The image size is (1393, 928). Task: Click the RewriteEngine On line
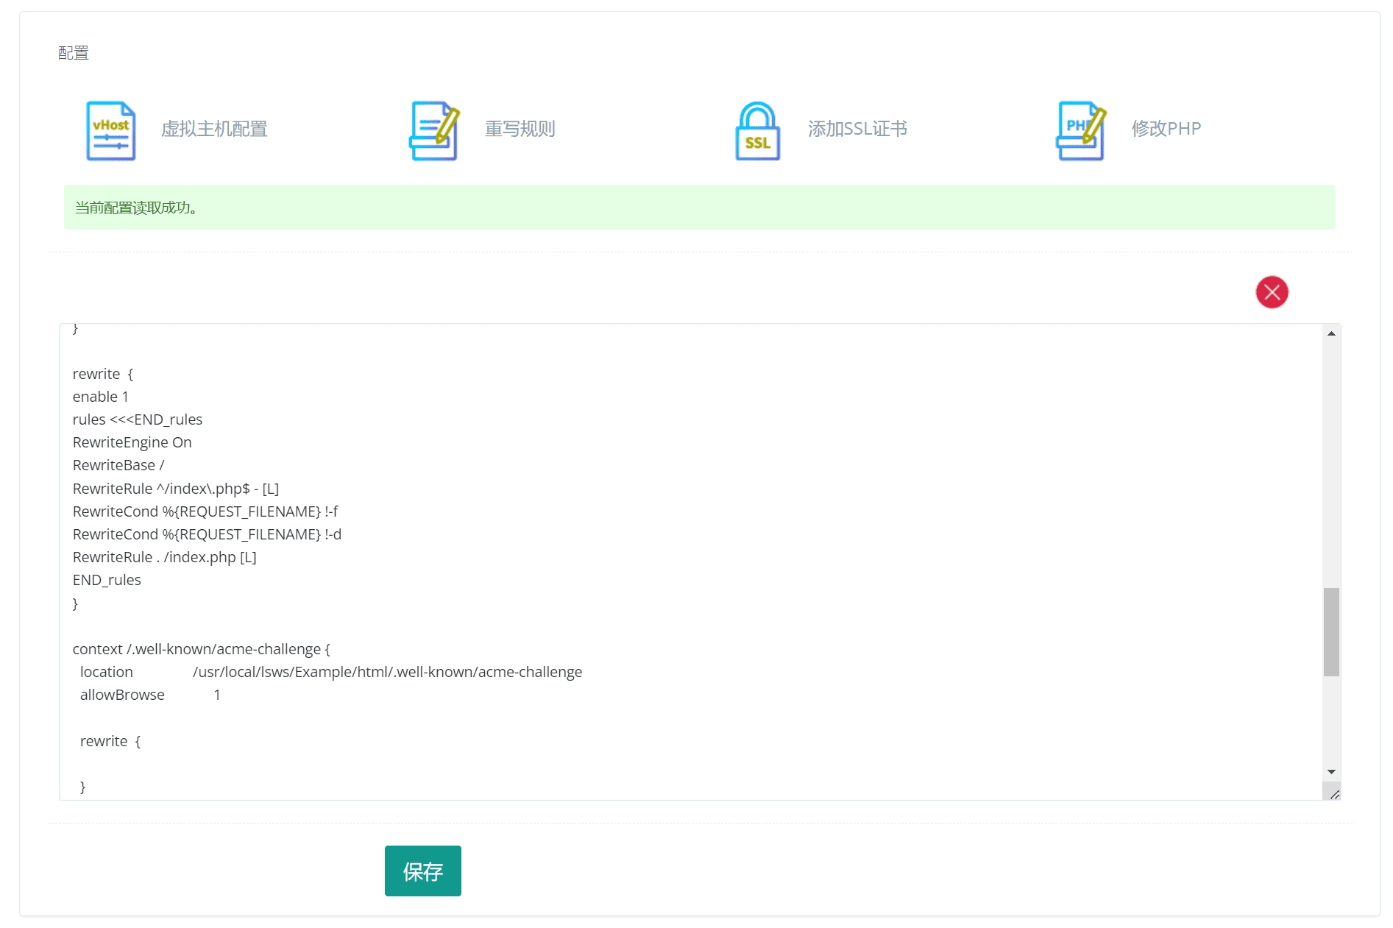pos(132,442)
